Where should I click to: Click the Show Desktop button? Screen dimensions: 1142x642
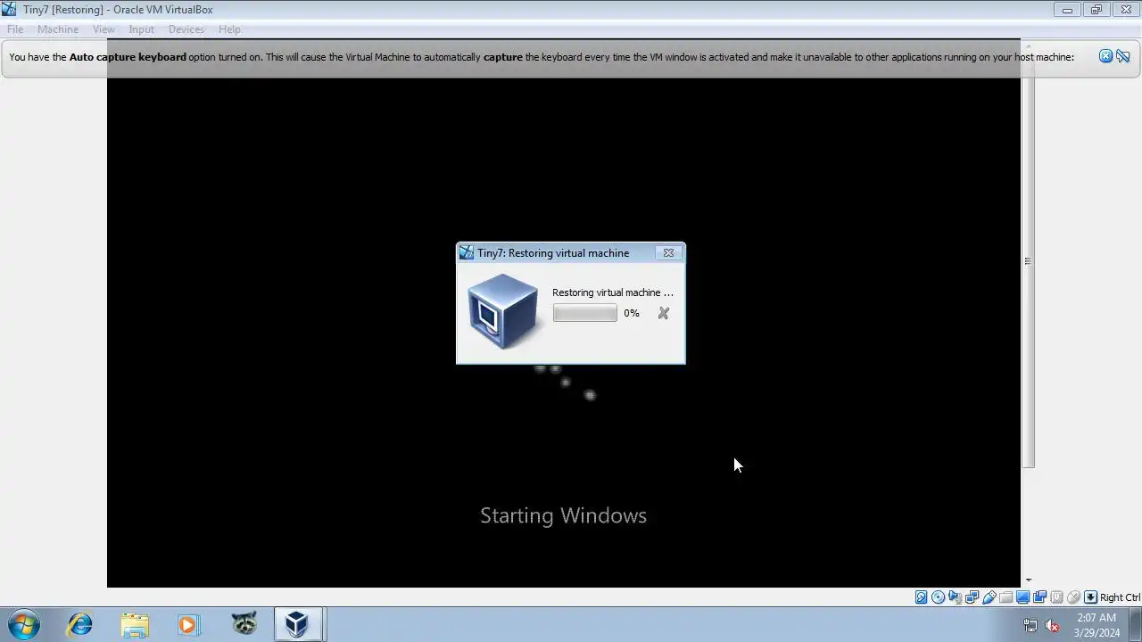[x=1135, y=624]
